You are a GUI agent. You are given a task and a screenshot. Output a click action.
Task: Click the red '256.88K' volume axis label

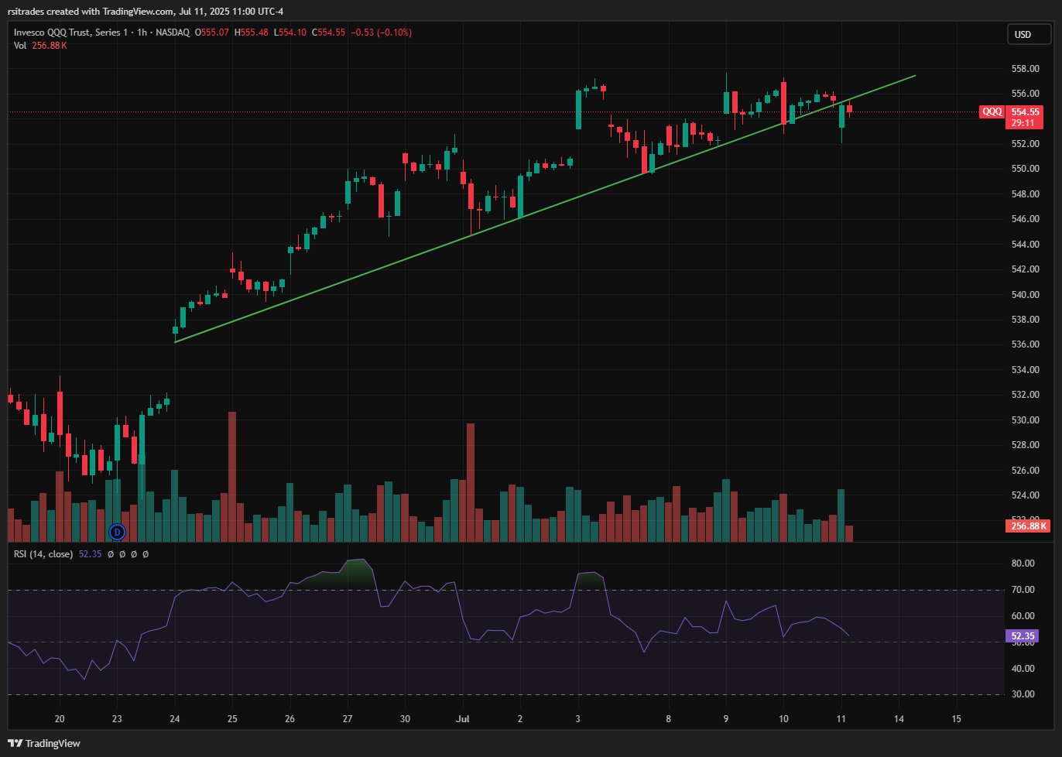coord(1028,526)
